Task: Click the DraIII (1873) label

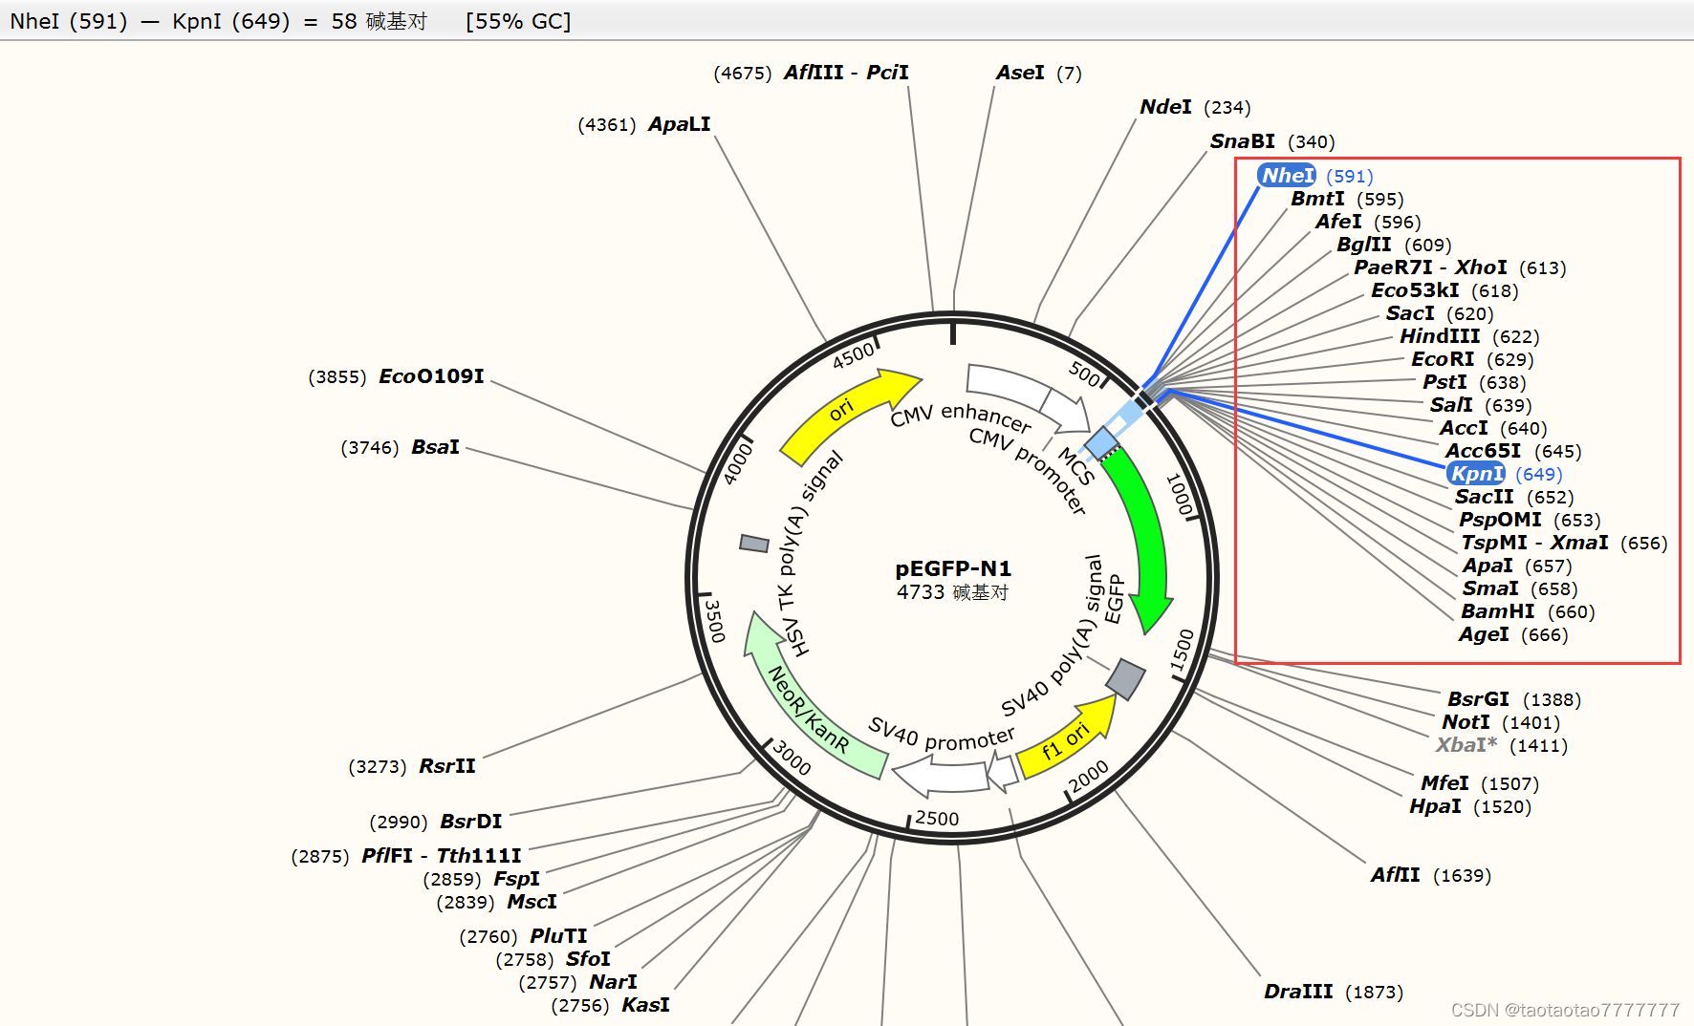Action: 1334,992
